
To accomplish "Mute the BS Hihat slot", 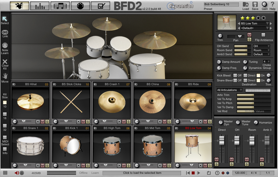I will 42,122.
